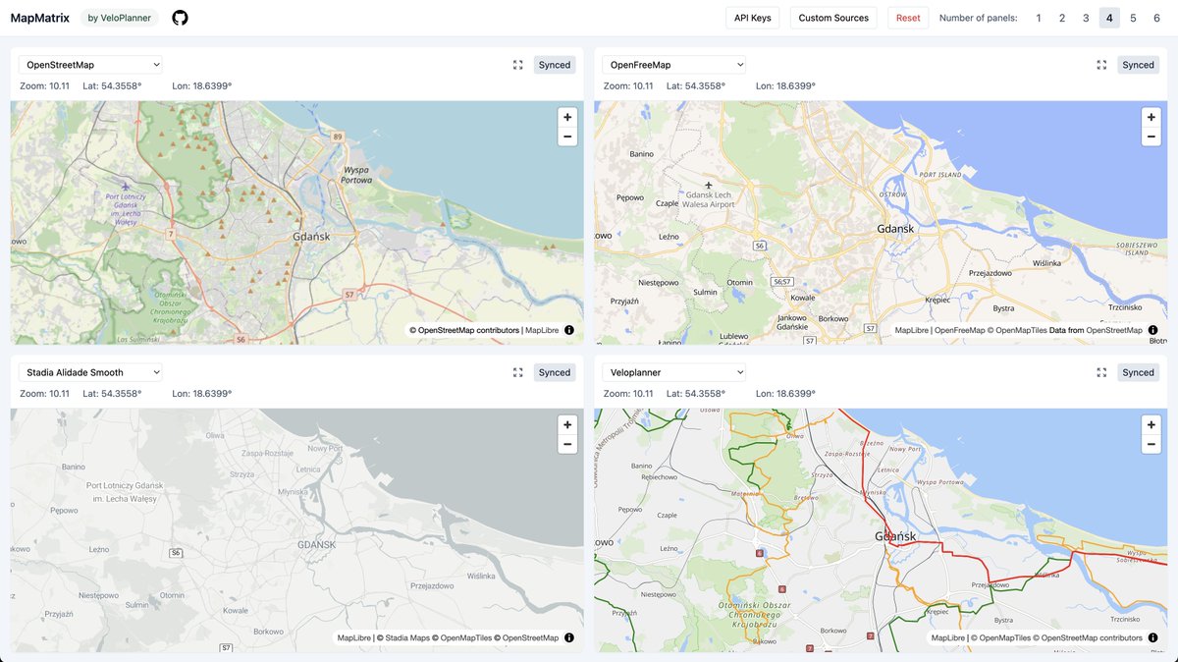This screenshot has height=662, width=1178.
Task: Show attribution info on Stadia panel
Action: click(x=569, y=637)
